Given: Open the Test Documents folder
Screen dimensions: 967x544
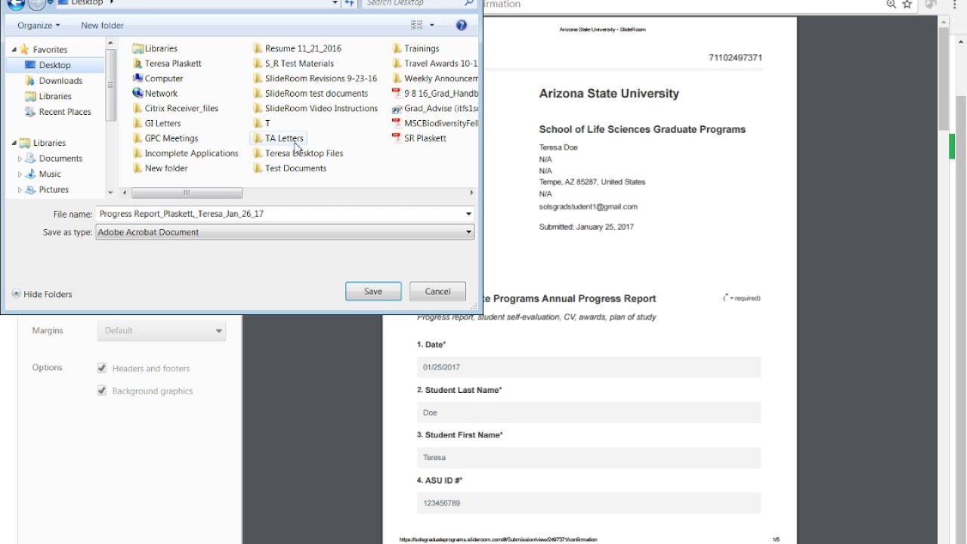Looking at the screenshot, I should tap(289, 168).
